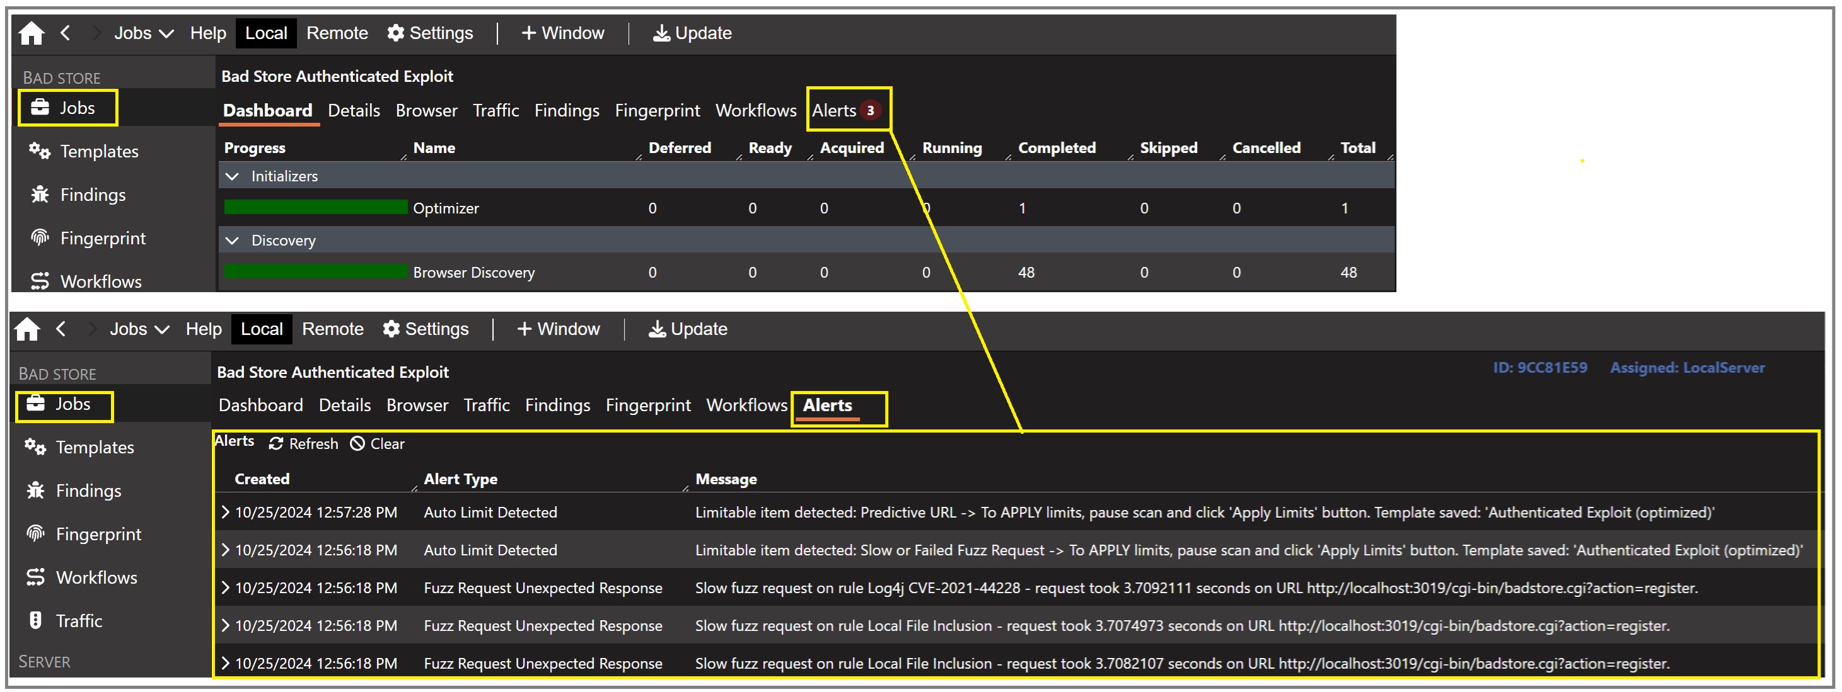Click the back arrow in top toolbar
The height and width of the screenshot is (692, 1842).
point(65,33)
